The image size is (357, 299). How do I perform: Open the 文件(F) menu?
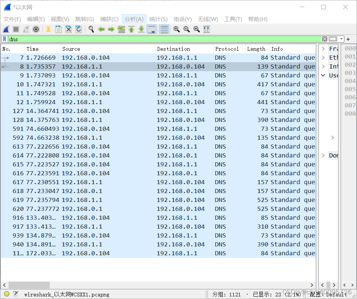click(x=12, y=19)
